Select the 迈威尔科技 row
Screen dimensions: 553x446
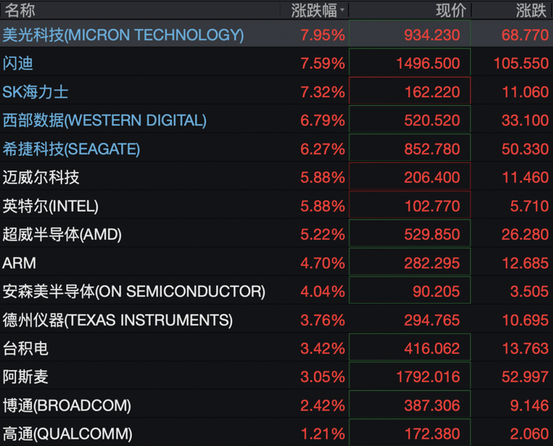[x=276, y=177]
